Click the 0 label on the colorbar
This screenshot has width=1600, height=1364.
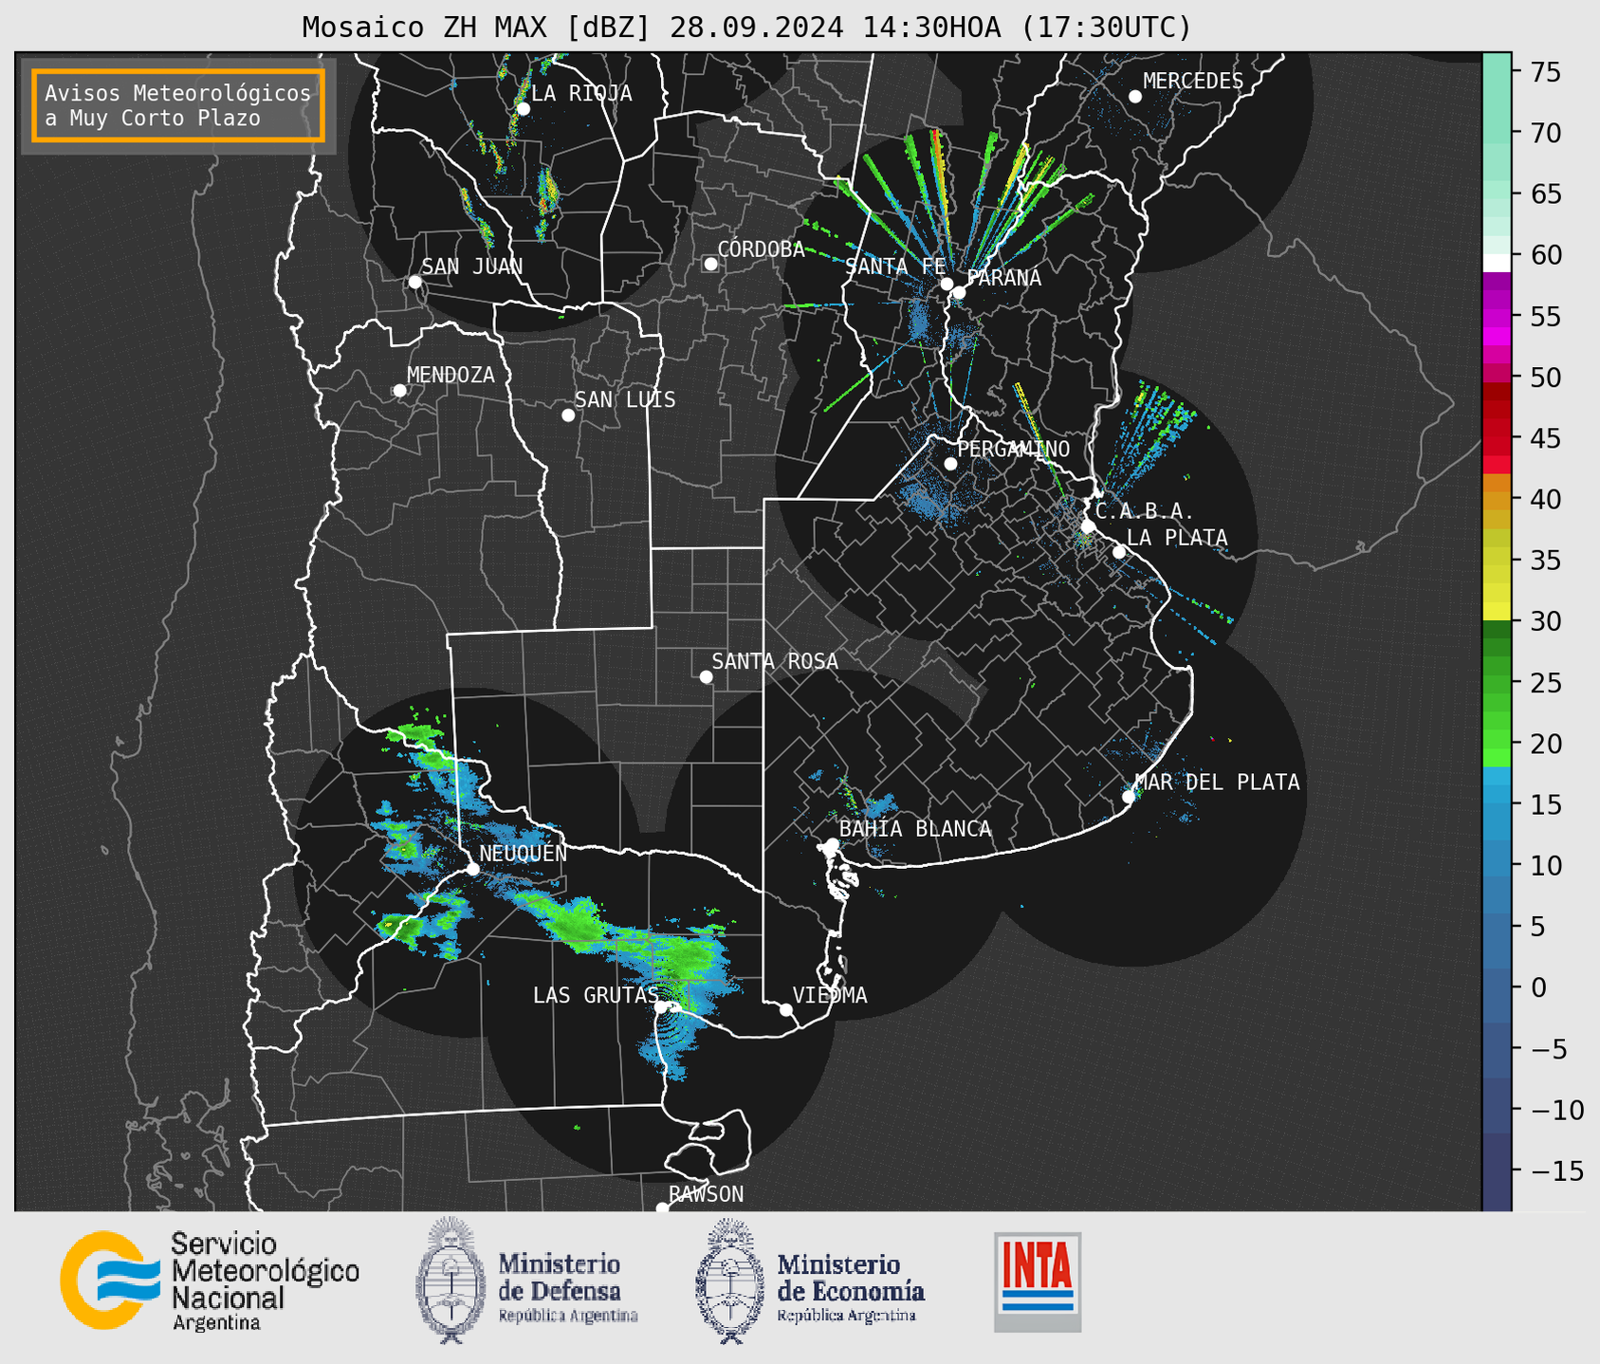click(1538, 988)
